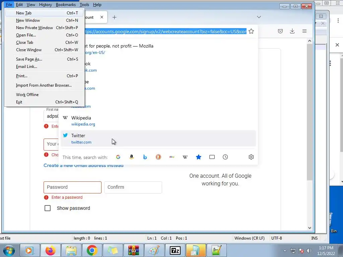Open Paint palette icon in the taskbar
Screen dimensions: 343x257
click(x=154, y=250)
